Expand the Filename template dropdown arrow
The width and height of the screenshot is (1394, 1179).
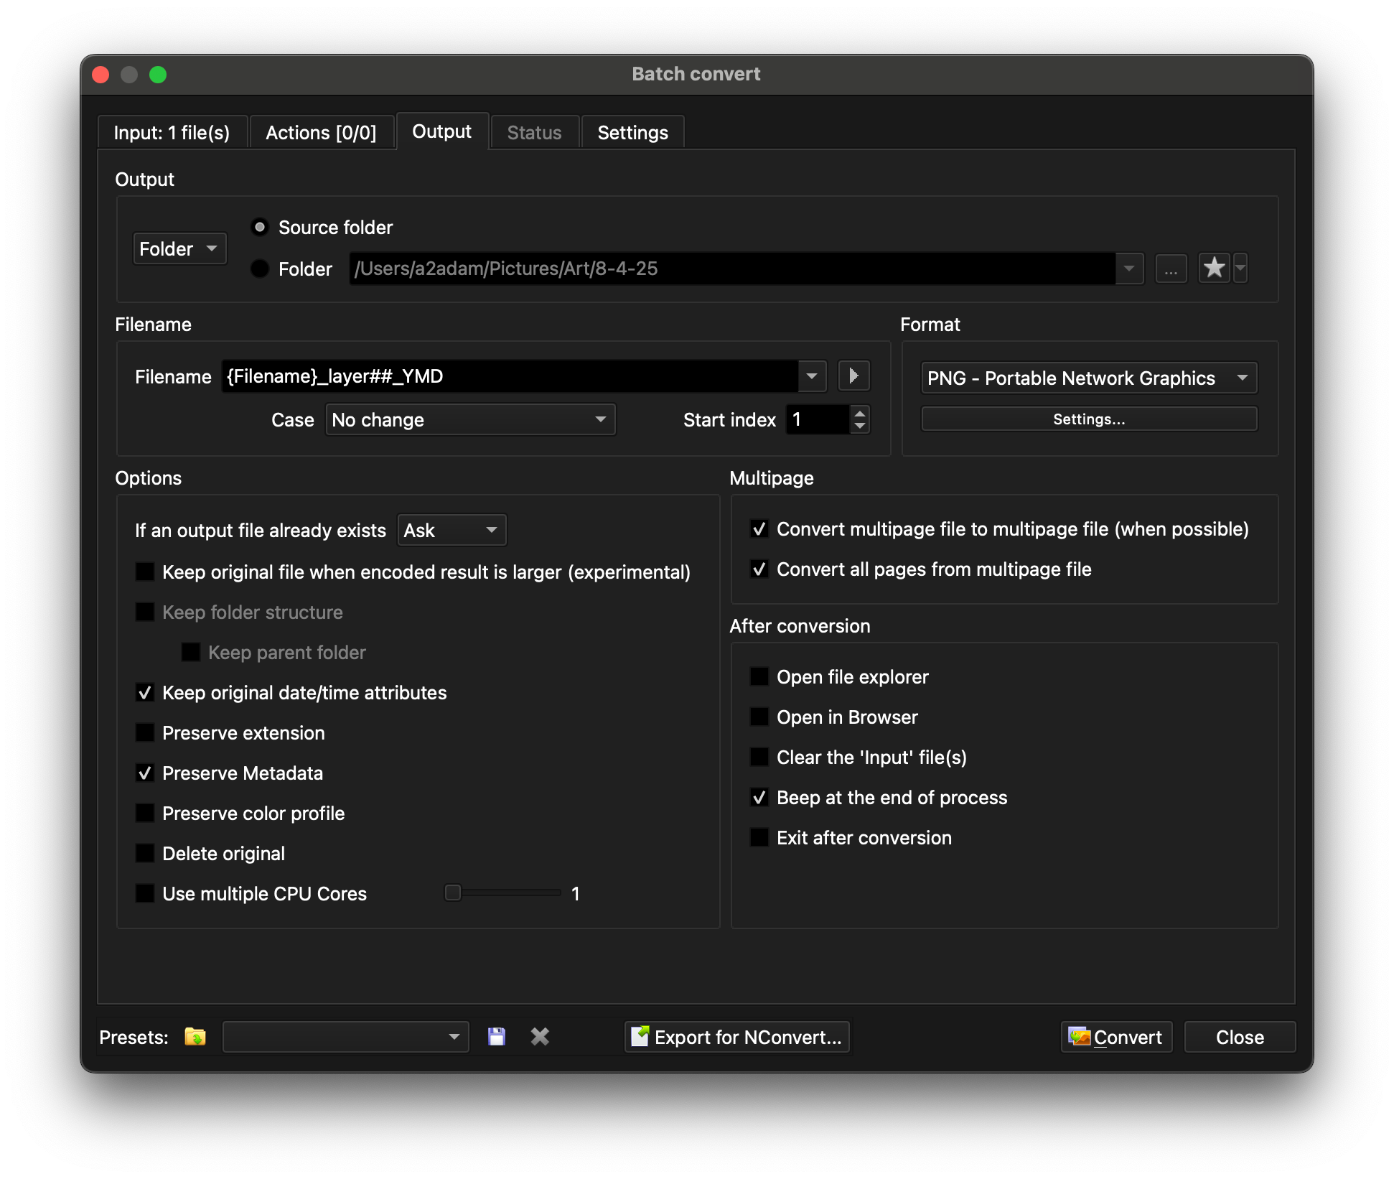pyautogui.click(x=812, y=376)
